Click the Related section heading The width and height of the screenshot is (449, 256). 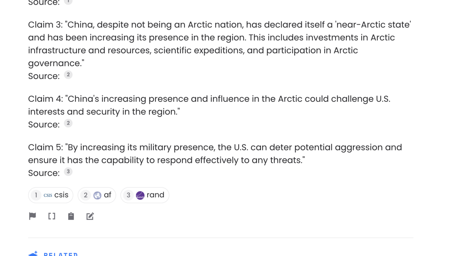(61, 254)
